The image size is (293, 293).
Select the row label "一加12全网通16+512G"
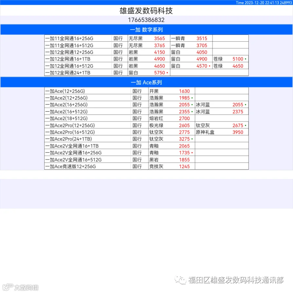point(69,66)
